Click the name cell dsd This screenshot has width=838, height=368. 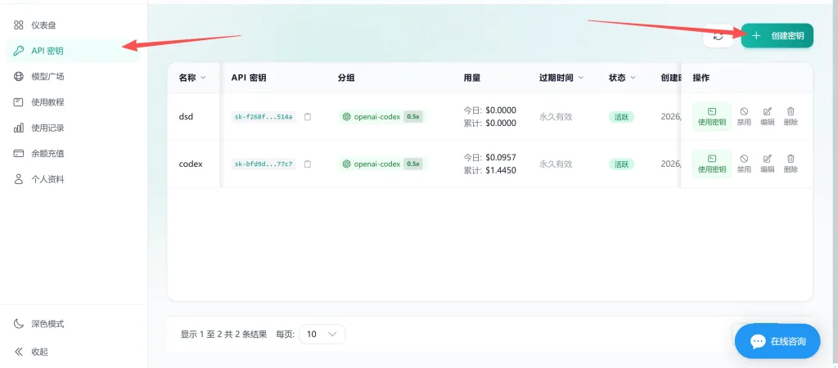(x=186, y=116)
